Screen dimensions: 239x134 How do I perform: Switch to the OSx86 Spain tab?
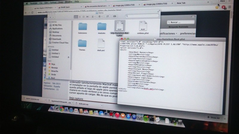point(69,7)
